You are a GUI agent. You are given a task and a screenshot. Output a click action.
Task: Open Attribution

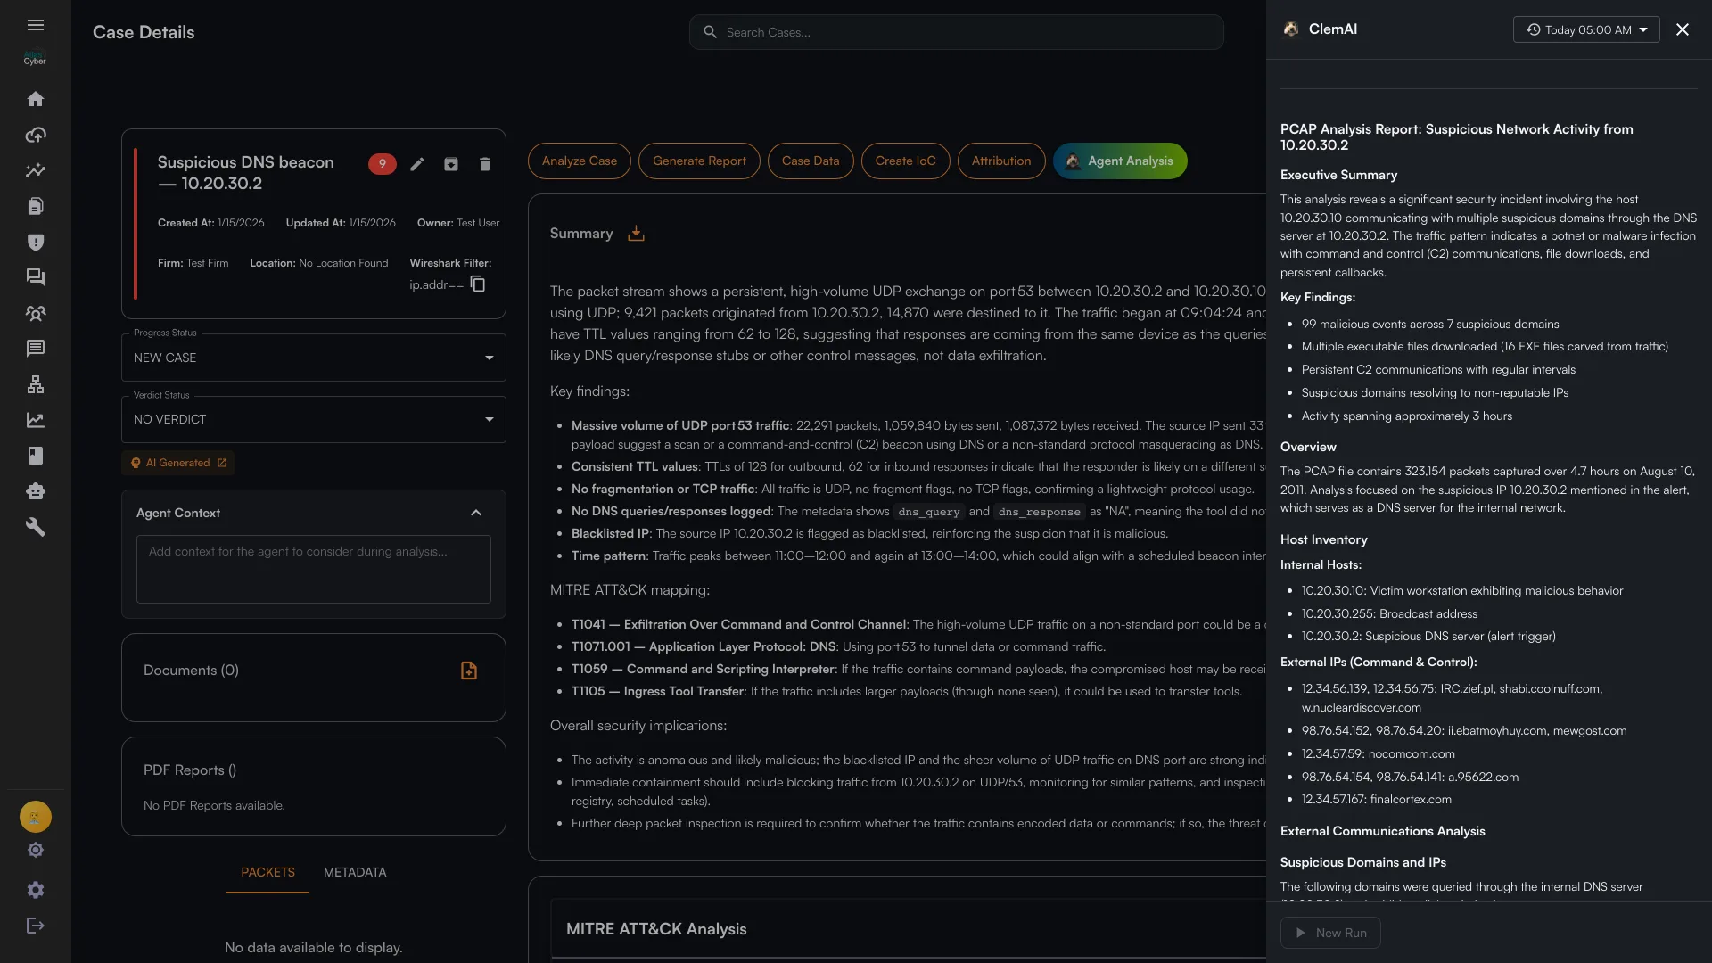pos(1001,161)
